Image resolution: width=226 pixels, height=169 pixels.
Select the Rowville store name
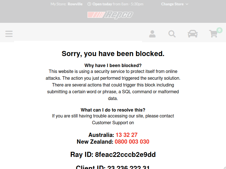click(75, 4)
